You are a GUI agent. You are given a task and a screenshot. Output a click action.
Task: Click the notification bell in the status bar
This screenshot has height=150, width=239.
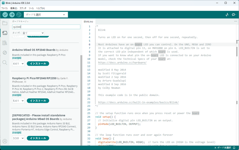(x=234, y=148)
